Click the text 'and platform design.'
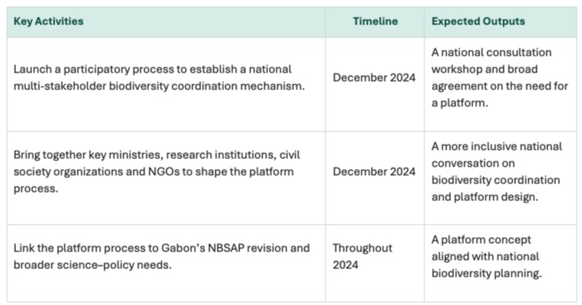The height and width of the screenshot is (305, 582). click(485, 196)
